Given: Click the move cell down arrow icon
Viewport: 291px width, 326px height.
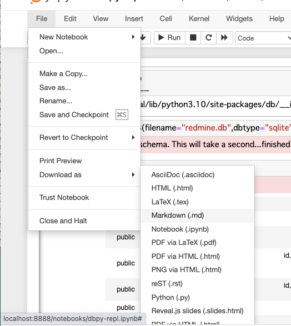Looking at the screenshot, I should (143, 38).
